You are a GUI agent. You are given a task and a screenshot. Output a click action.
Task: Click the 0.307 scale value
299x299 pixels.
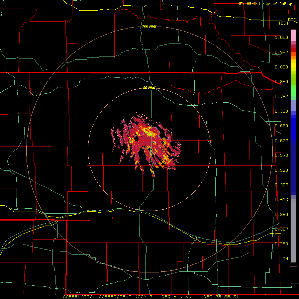click(281, 229)
